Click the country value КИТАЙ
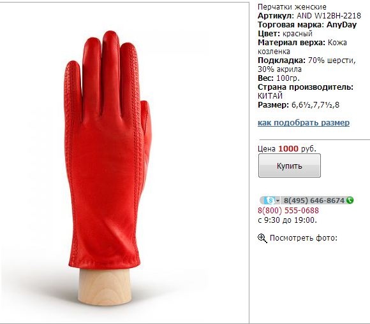This screenshot has width=370, height=324. click(270, 96)
